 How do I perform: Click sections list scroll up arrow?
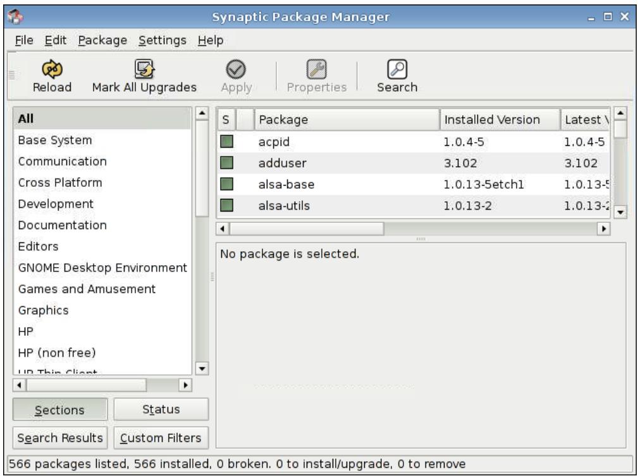[x=202, y=113]
